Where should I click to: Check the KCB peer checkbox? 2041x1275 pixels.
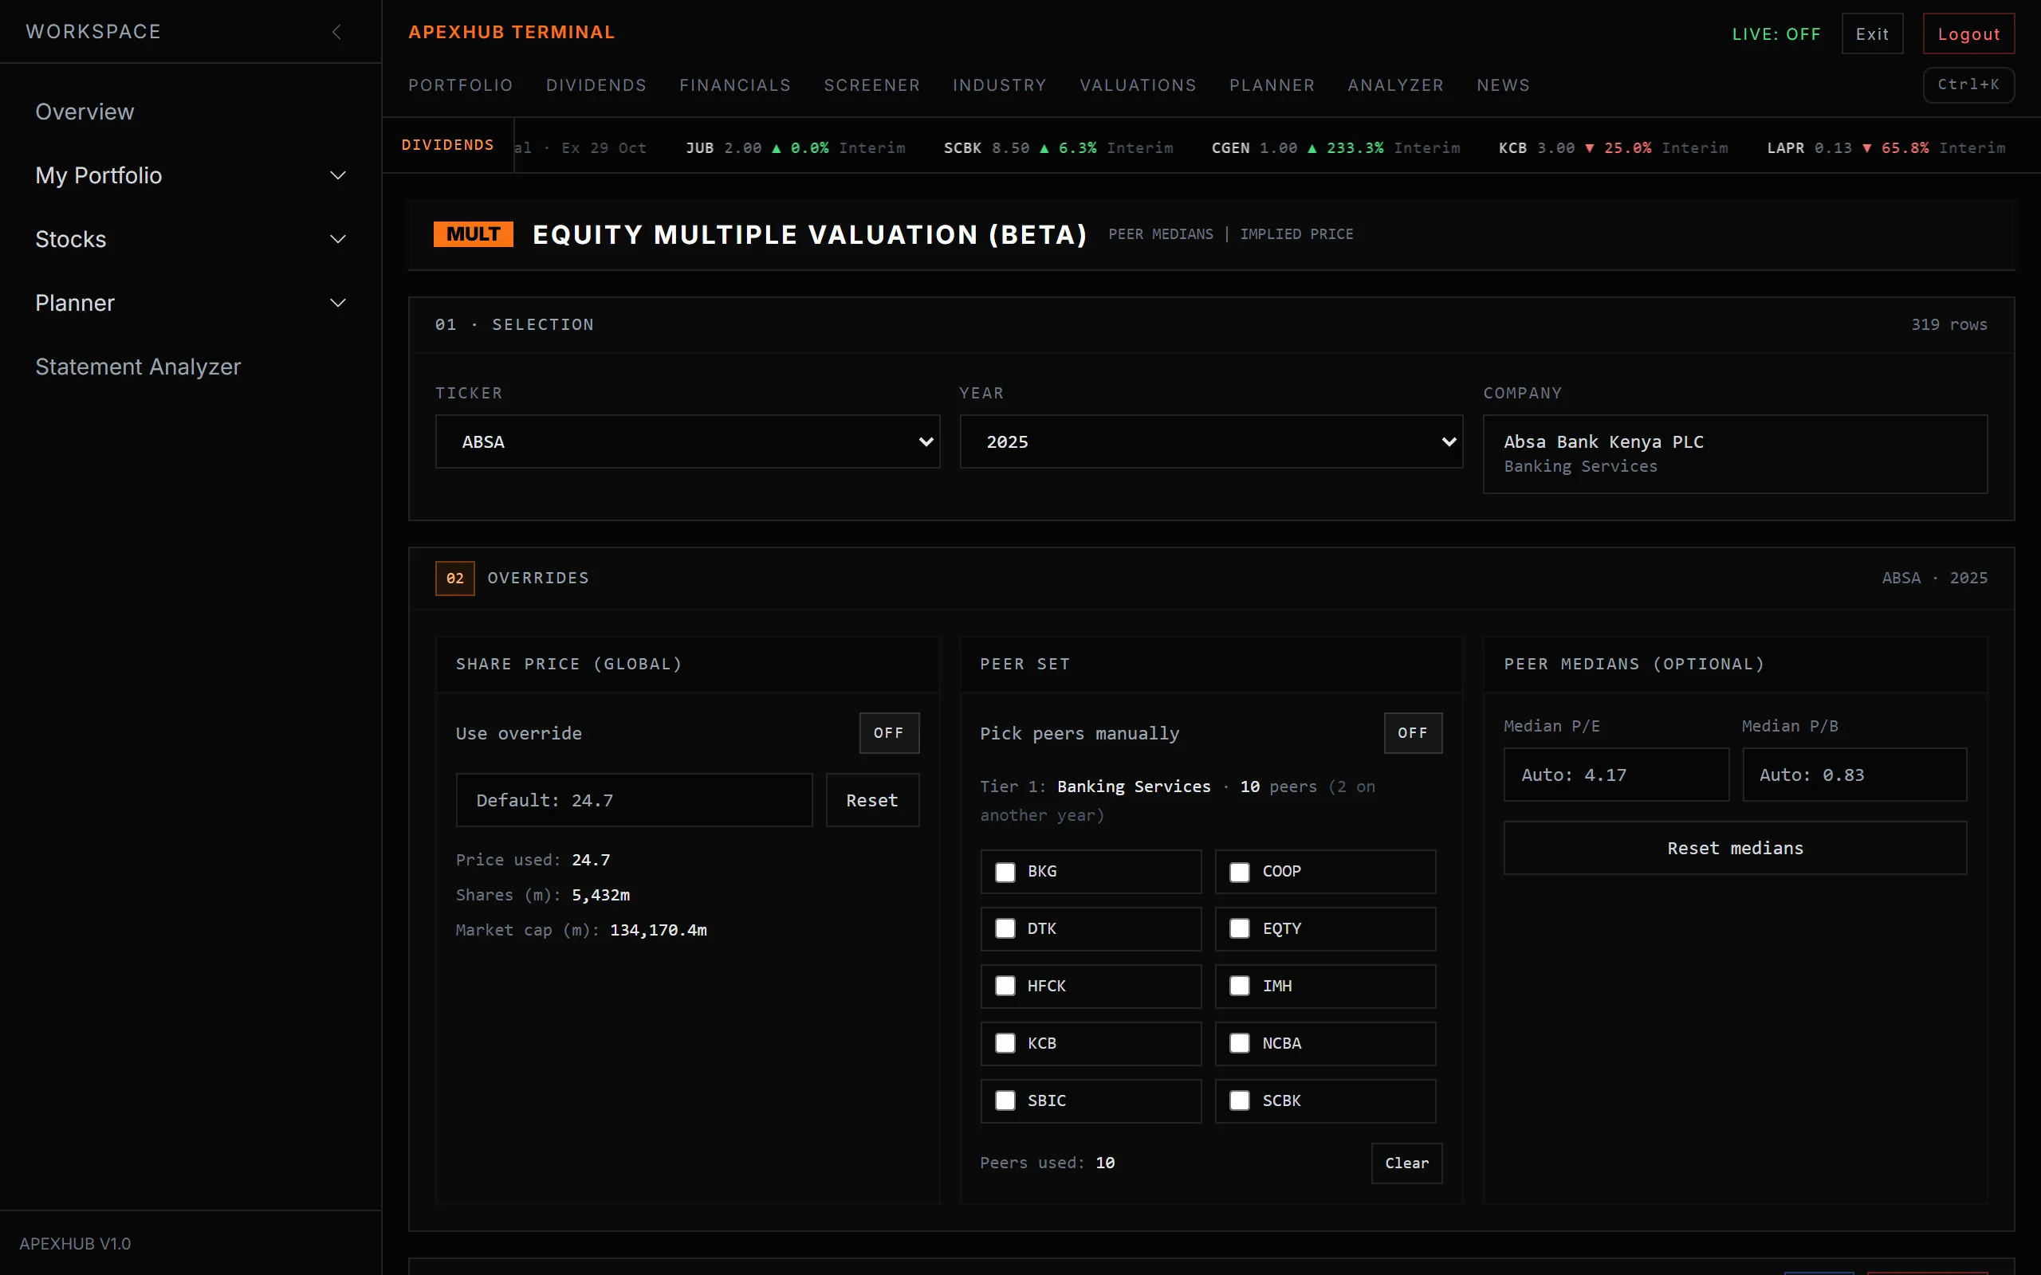(1005, 1044)
